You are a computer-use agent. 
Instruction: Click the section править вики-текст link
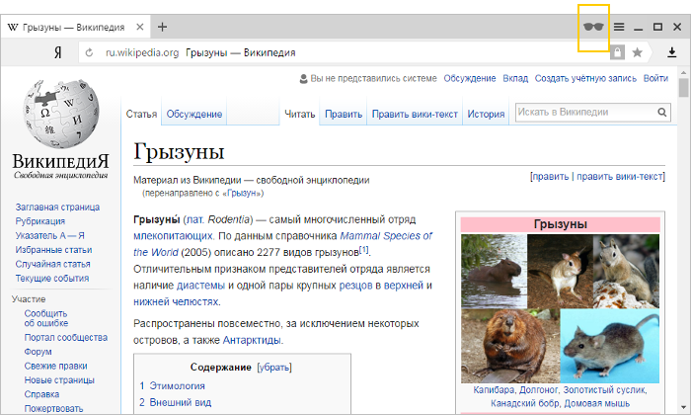tap(619, 177)
